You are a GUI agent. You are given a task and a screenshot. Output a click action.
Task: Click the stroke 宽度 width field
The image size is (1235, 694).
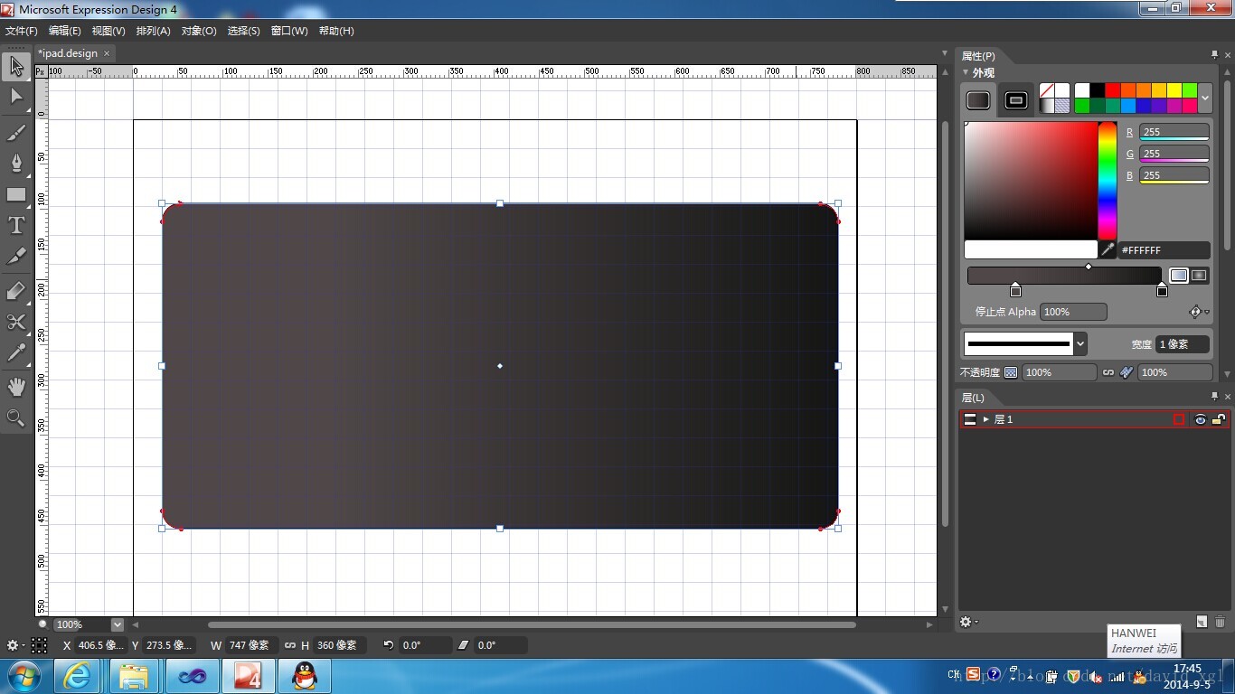pos(1183,344)
